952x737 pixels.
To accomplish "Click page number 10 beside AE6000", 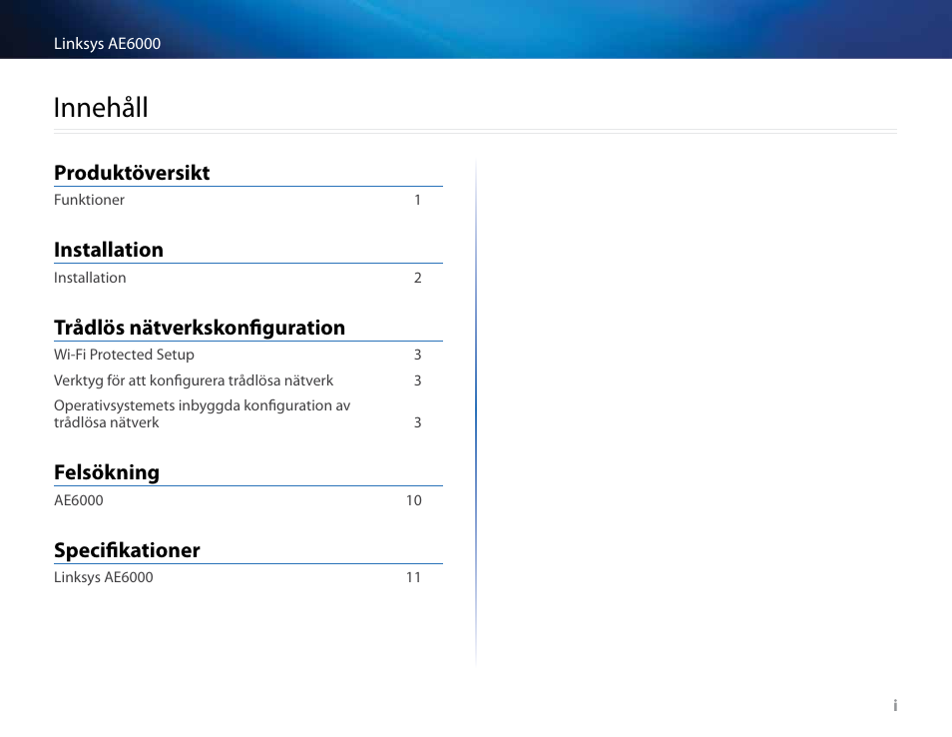I will point(414,500).
